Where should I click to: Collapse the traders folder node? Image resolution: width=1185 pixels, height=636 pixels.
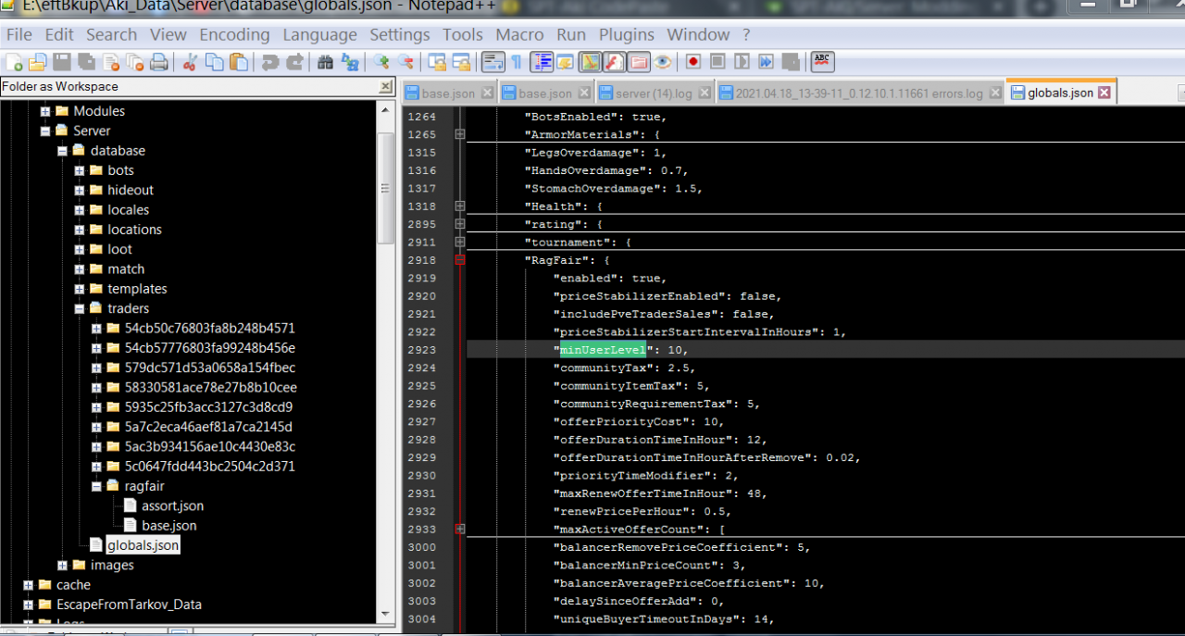pyautogui.click(x=79, y=308)
